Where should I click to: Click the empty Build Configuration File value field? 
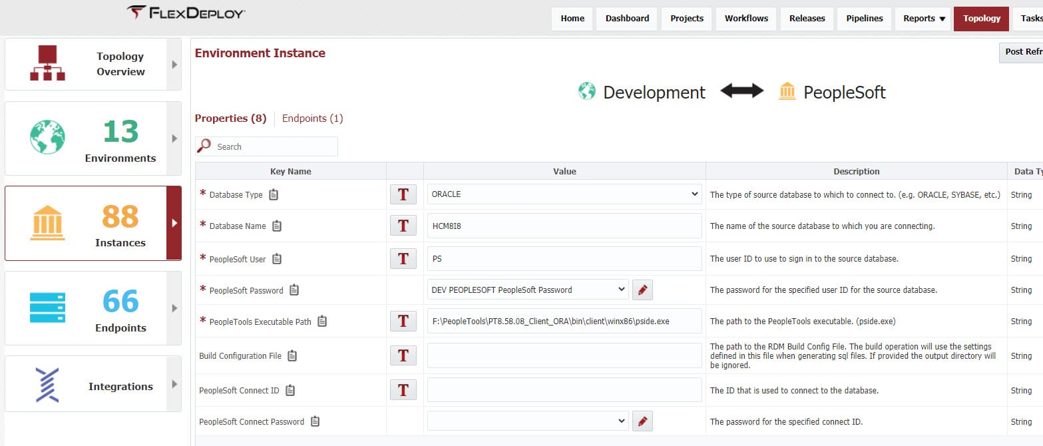pyautogui.click(x=564, y=355)
